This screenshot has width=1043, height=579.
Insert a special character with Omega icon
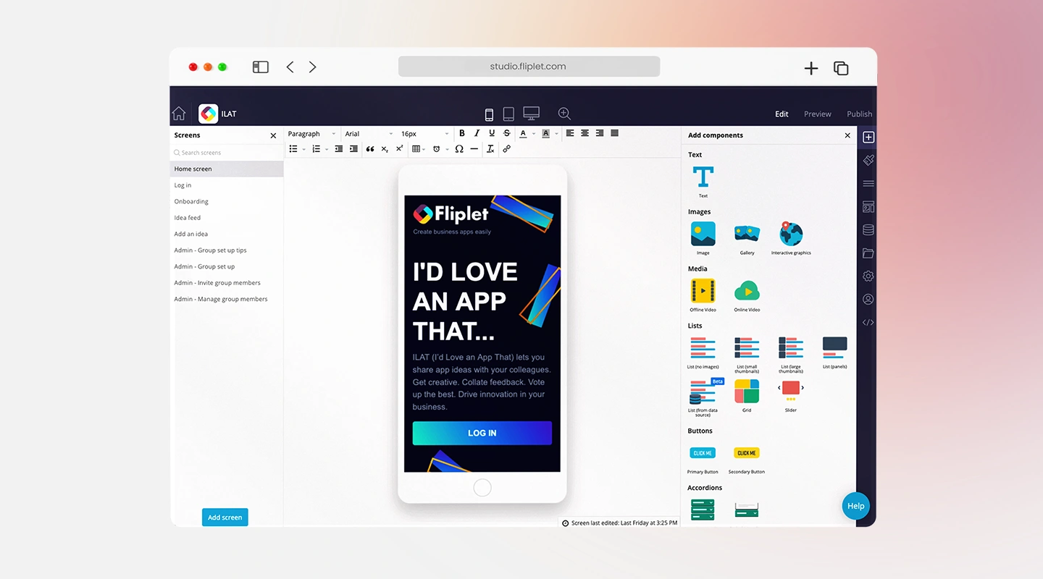point(459,148)
